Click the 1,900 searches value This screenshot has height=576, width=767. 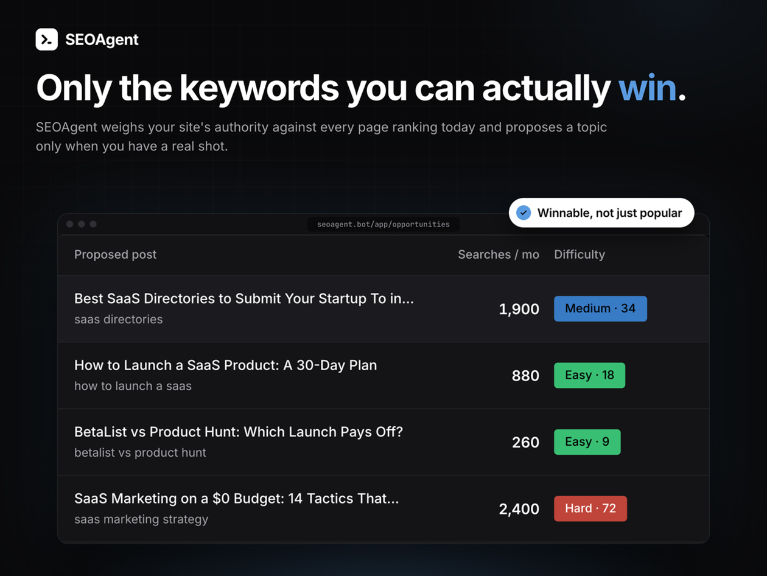[519, 309]
